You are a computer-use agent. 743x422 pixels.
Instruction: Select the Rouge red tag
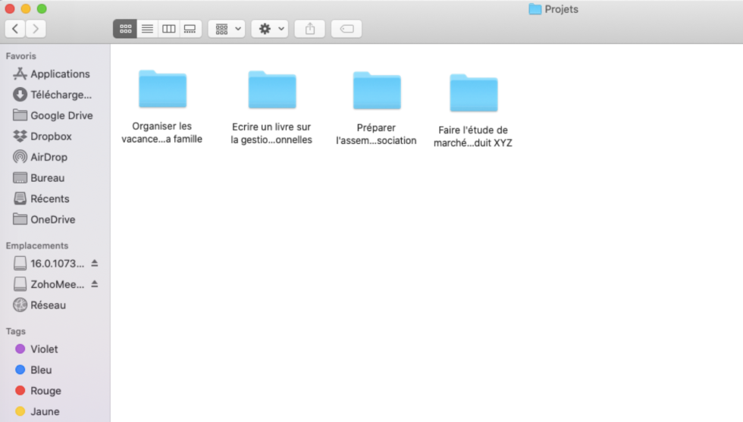click(x=45, y=391)
